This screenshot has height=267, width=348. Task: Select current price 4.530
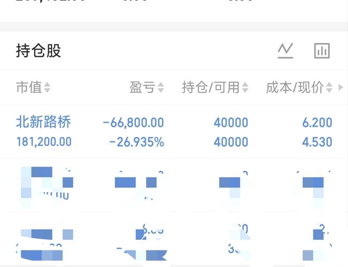click(318, 142)
